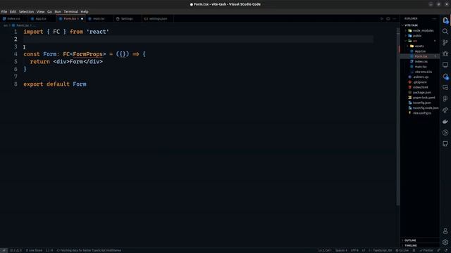The image size is (451, 253).
Task: Open package.json in the explorer
Action: (x=420, y=92)
